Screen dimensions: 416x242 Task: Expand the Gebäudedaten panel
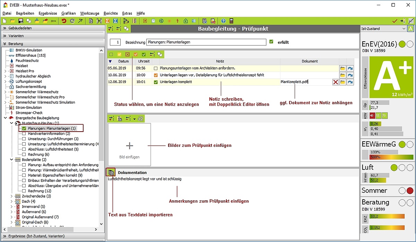(x=52, y=28)
